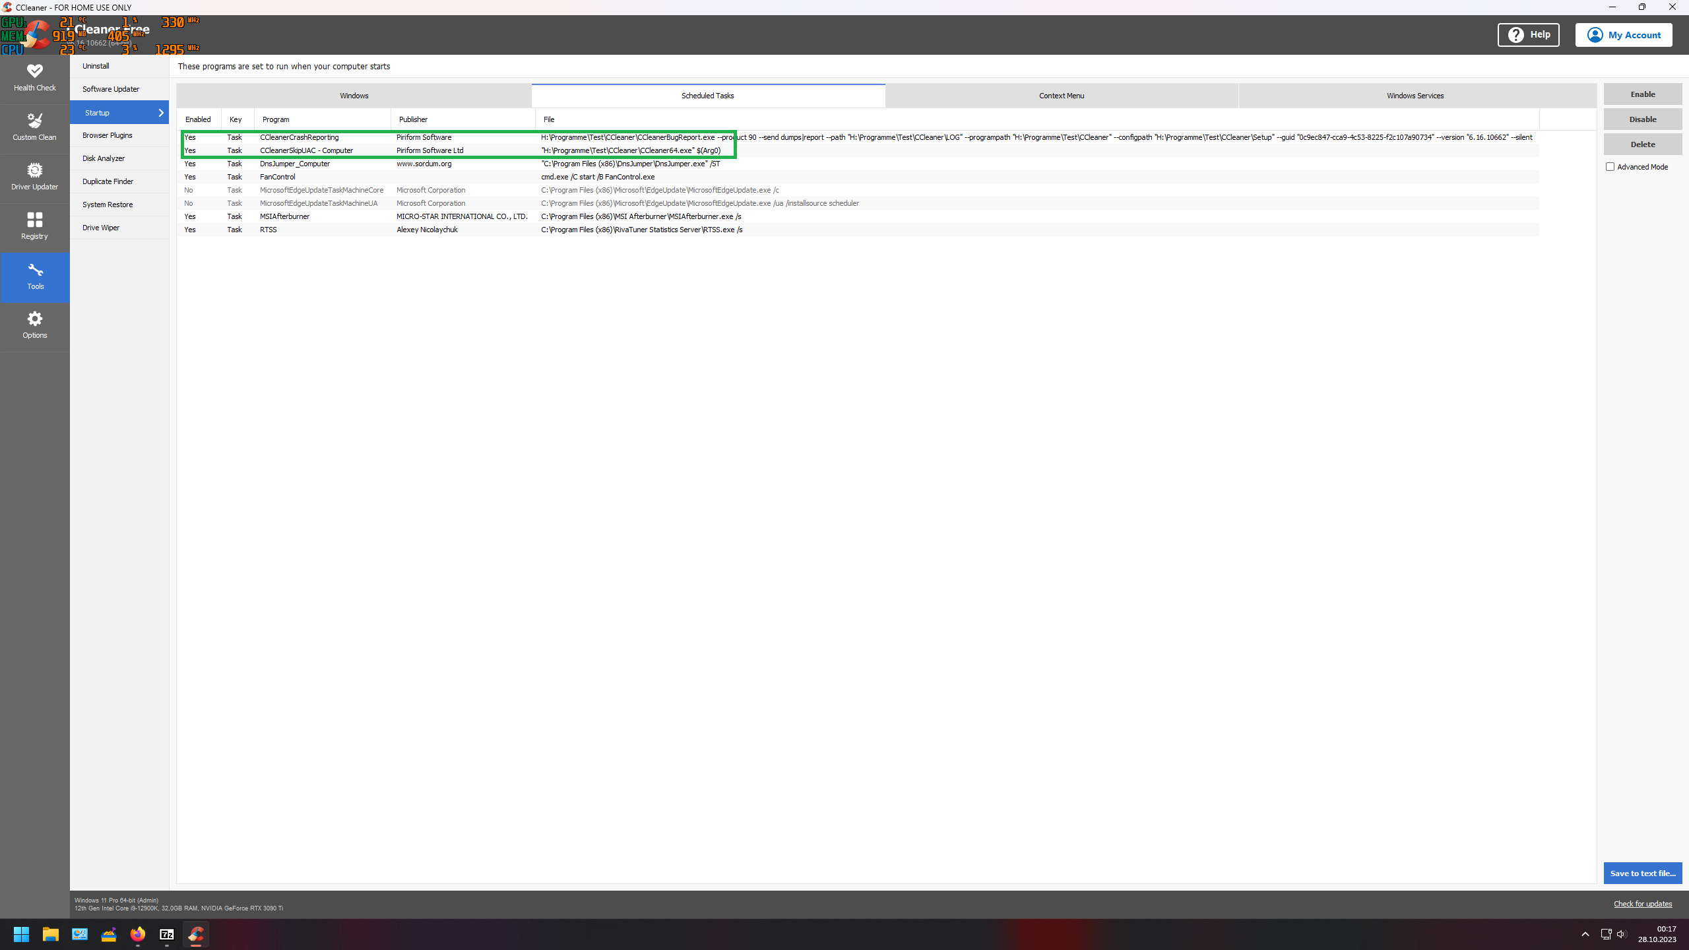The height and width of the screenshot is (950, 1689).
Task: Open Check for updates
Action: pyautogui.click(x=1643, y=903)
